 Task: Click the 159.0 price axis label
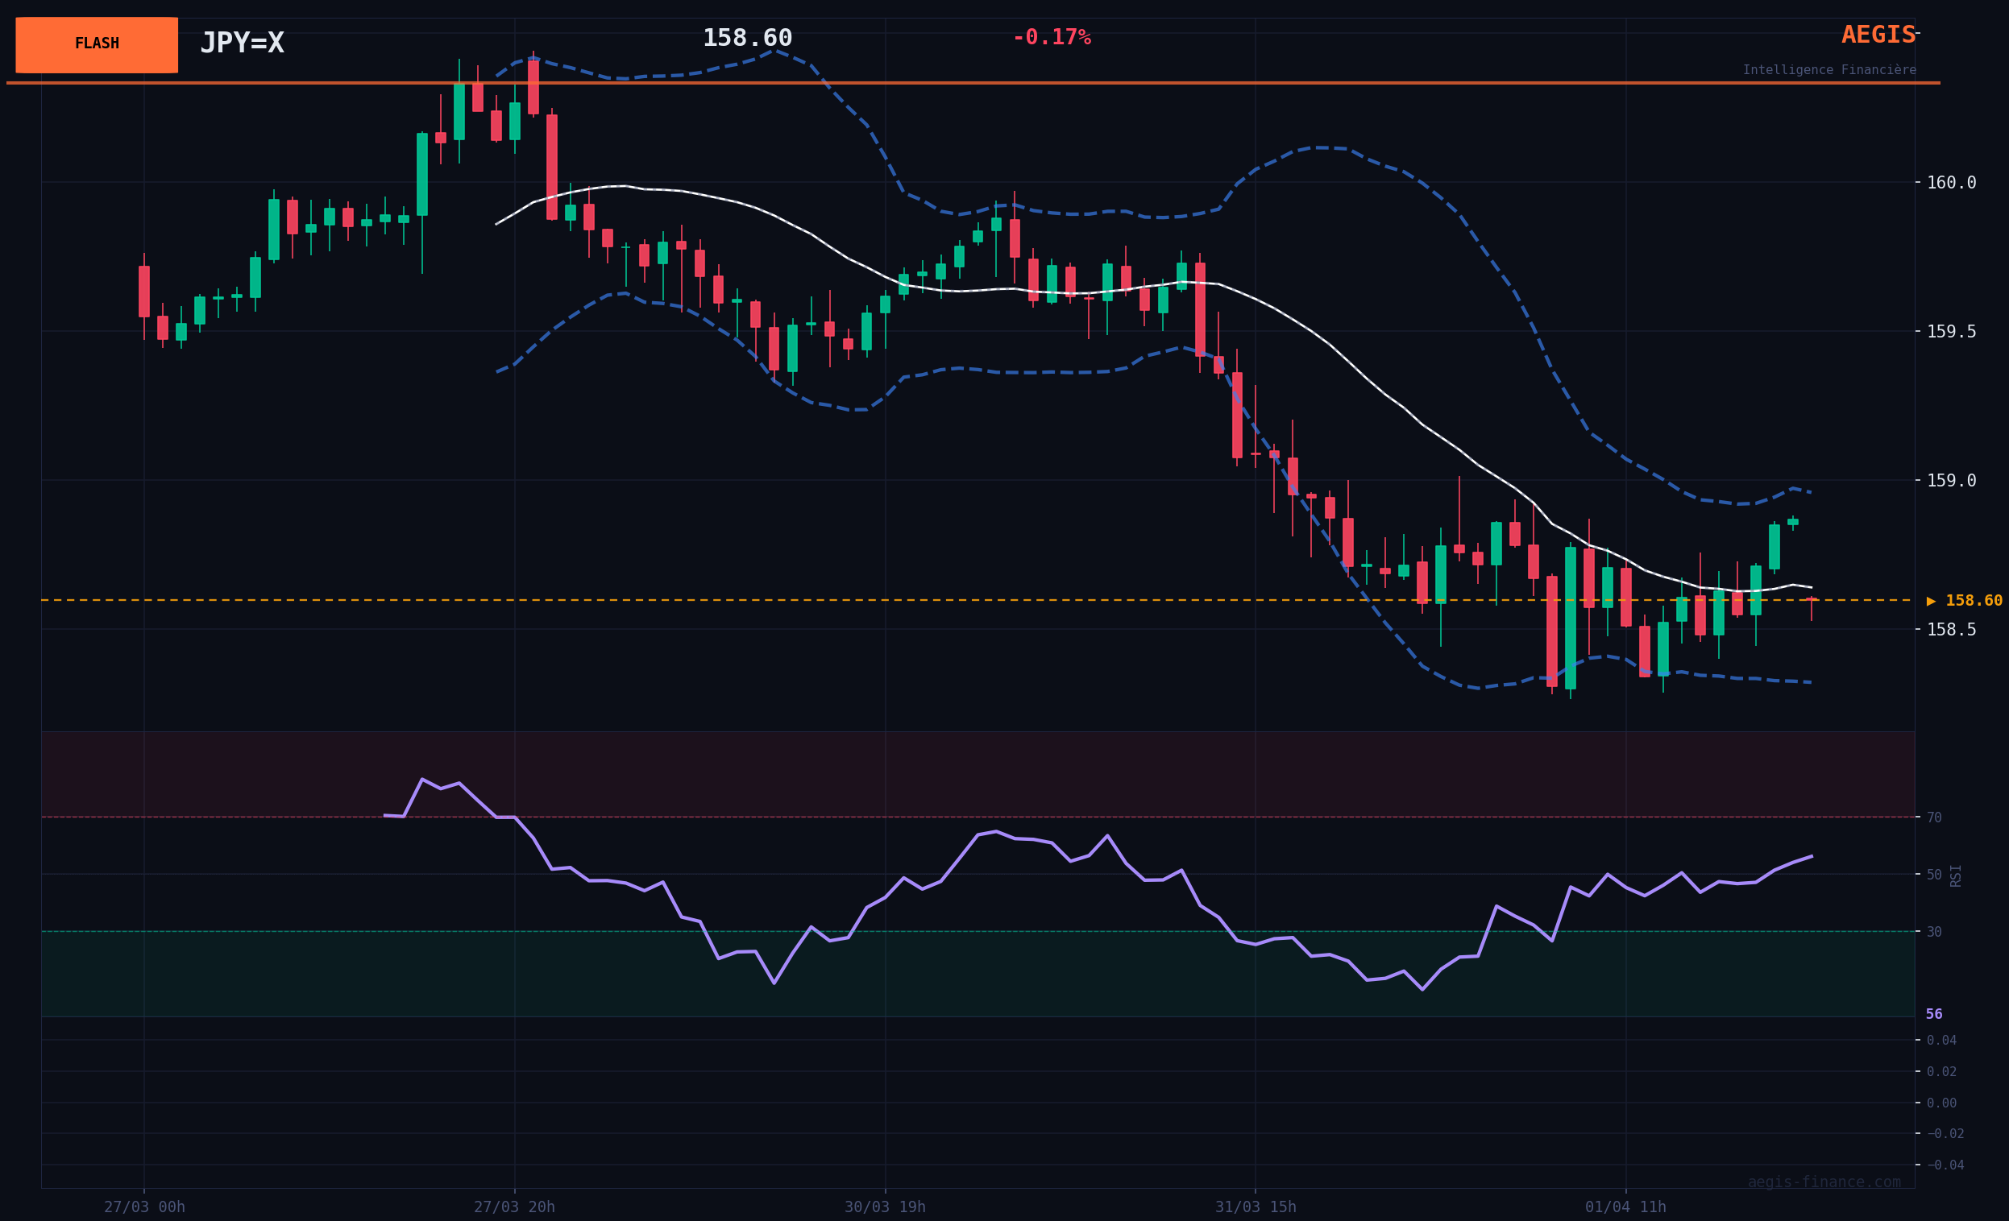[1950, 481]
